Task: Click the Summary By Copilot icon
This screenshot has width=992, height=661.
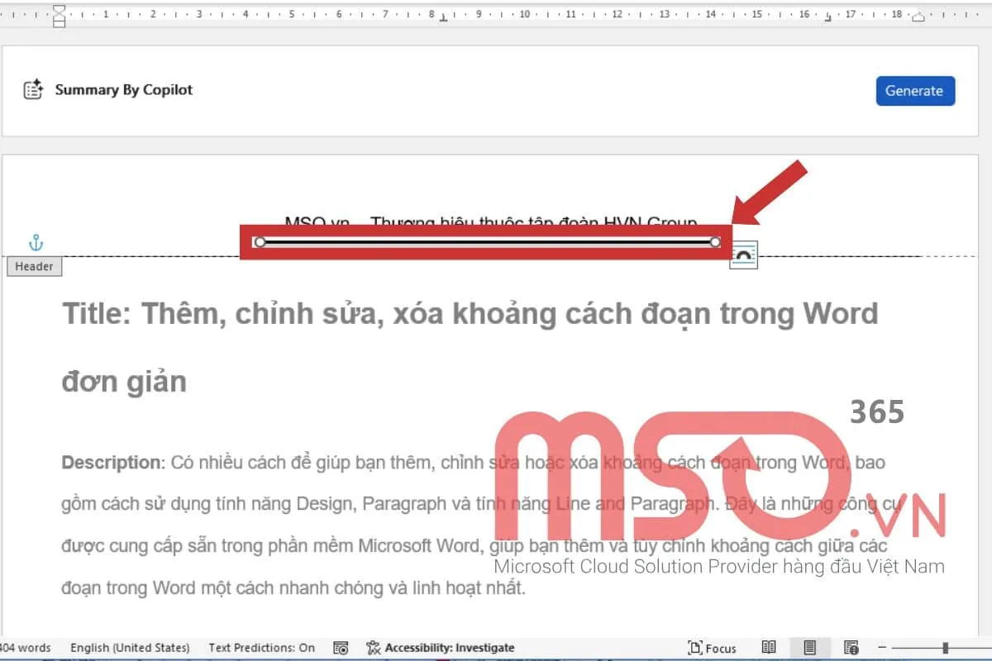Action: click(33, 90)
